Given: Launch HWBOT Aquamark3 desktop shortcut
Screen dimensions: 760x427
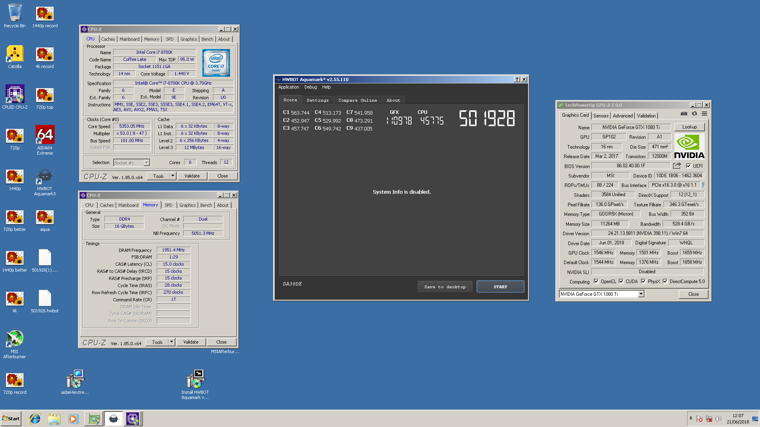Looking at the screenshot, I should tap(45, 181).
